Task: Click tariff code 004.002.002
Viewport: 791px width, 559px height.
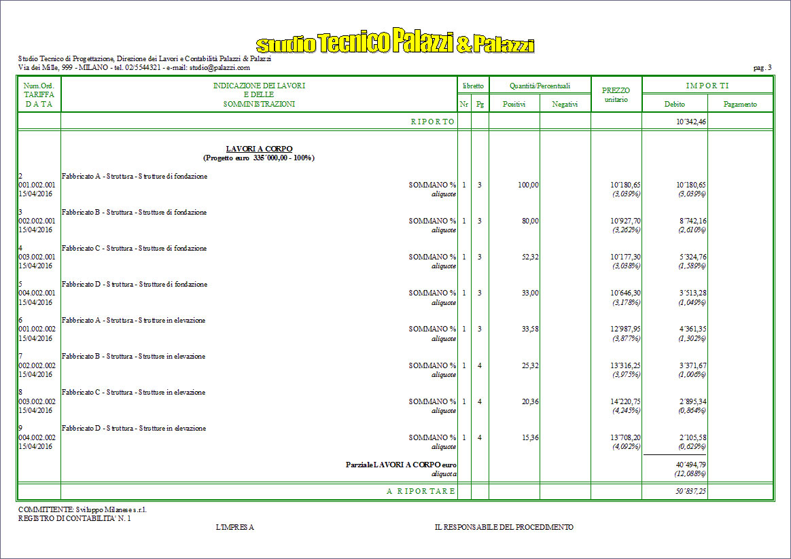Action: click(37, 437)
